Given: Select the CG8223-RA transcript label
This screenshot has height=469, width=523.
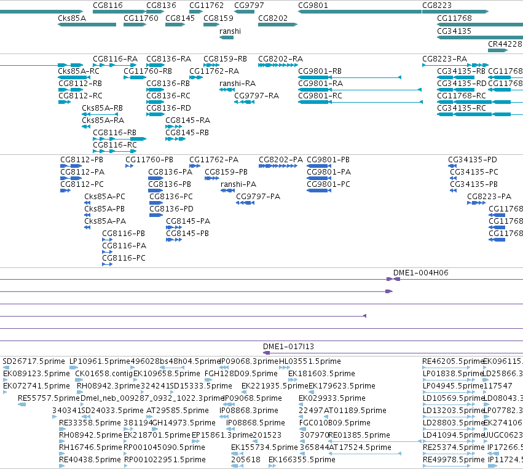Looking at the screenshot, I should click(x=444, y=59).
